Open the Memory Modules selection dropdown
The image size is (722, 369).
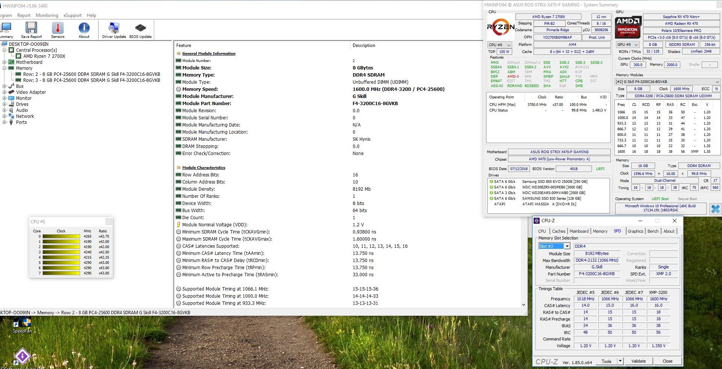coord(667,81)
